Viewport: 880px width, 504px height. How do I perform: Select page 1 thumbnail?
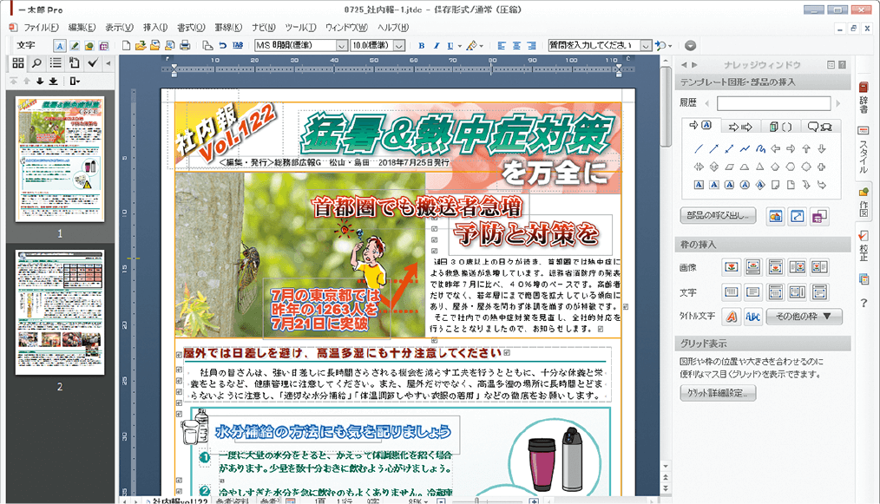coord(60,160)
